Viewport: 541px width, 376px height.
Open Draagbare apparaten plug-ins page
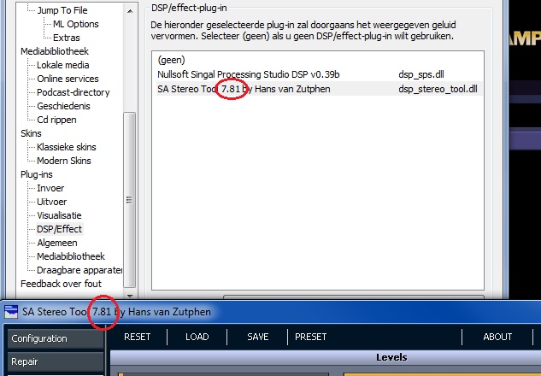click(x=79, y=270)
